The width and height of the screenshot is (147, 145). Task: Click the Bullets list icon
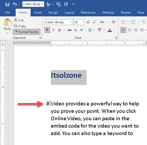click(x=123, y=22)
